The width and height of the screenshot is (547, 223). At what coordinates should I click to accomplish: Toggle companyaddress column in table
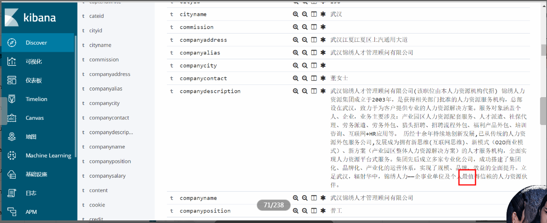(x=314, y=40)
